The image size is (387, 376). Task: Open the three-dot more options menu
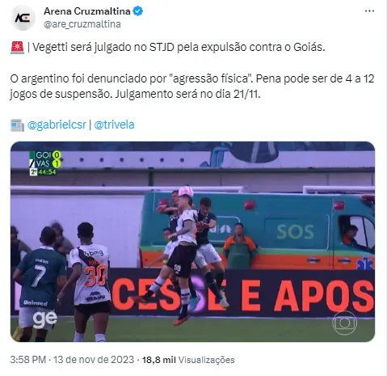click(369, 11)
